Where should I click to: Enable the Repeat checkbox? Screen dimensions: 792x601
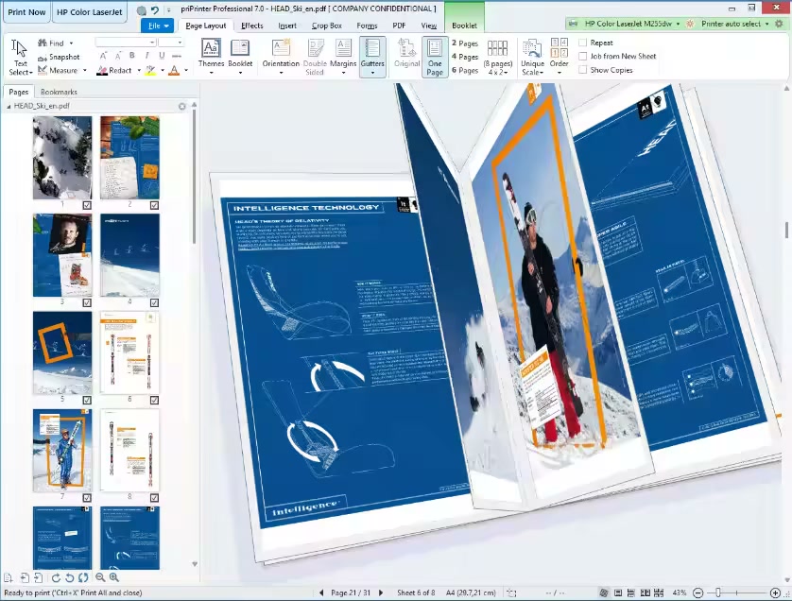click(x=583, y=43)
